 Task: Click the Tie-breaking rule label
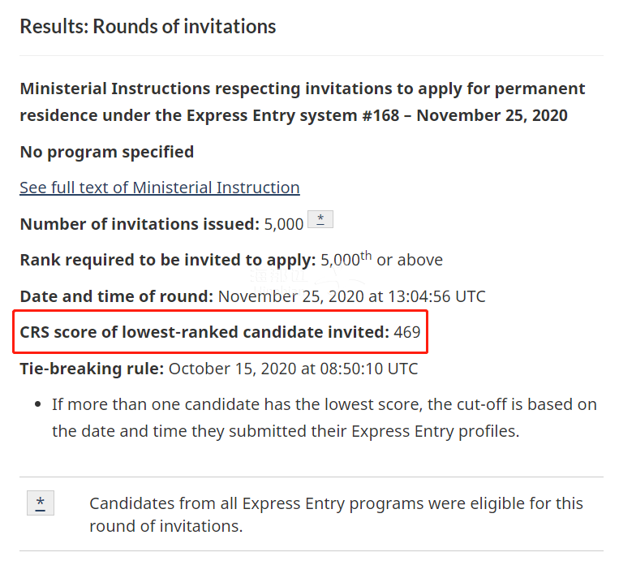[92, 369]
